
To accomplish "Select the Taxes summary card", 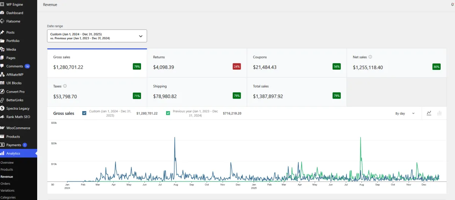I will coord(97,92).
